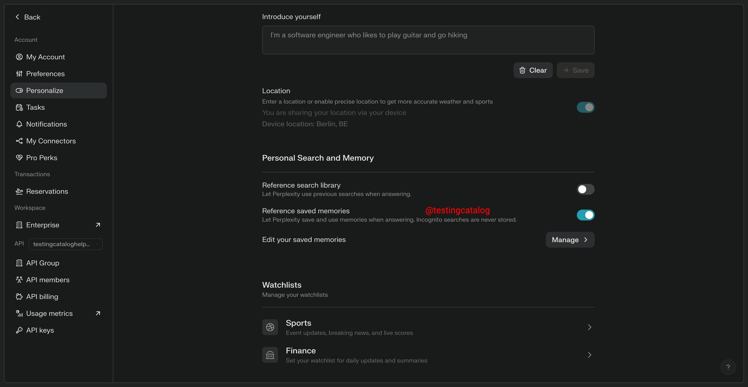Screen dimensions: 748x387
Task: Click the Reservations plane icon
Action: point(19,191)
